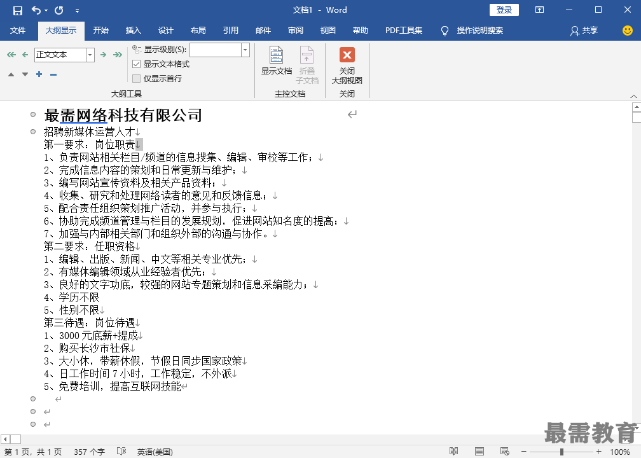Open the 视图 tab
This screenshot has height=458, width=641.
tap(328, 31)
